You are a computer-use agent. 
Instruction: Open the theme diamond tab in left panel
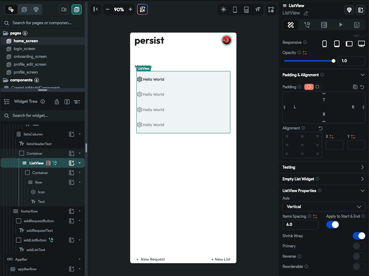coord(36,10)
